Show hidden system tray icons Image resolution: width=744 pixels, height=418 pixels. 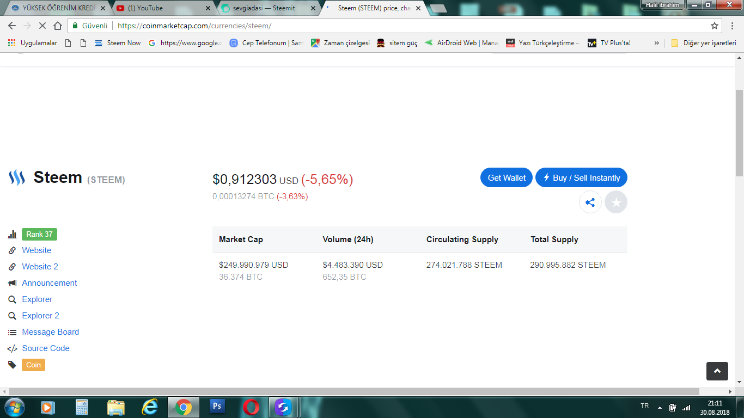(x=660, y=407)
